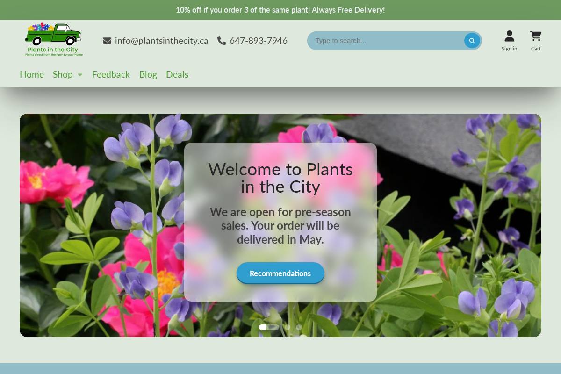Open the Blog section
Screen dimensions: 561x374
pos(148,74)
